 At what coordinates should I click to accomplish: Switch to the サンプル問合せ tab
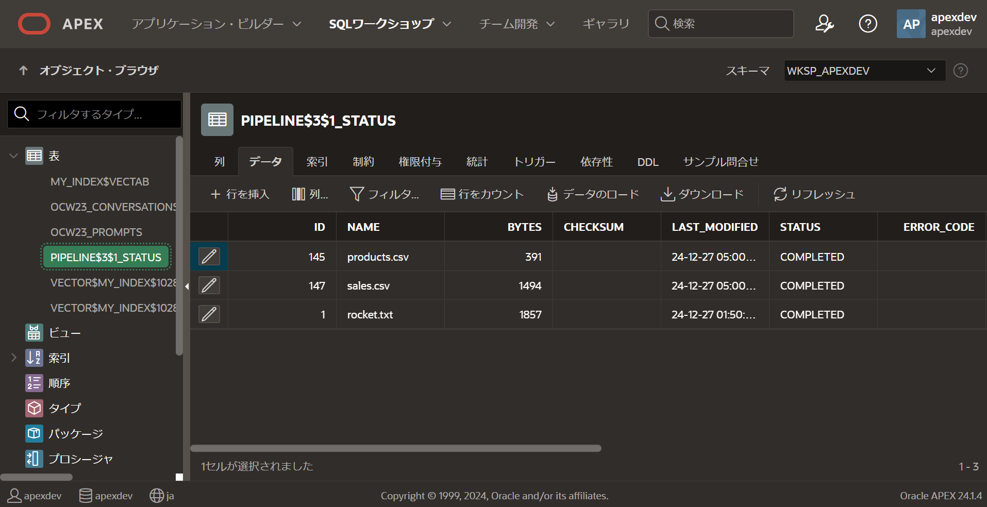point(721,162)
